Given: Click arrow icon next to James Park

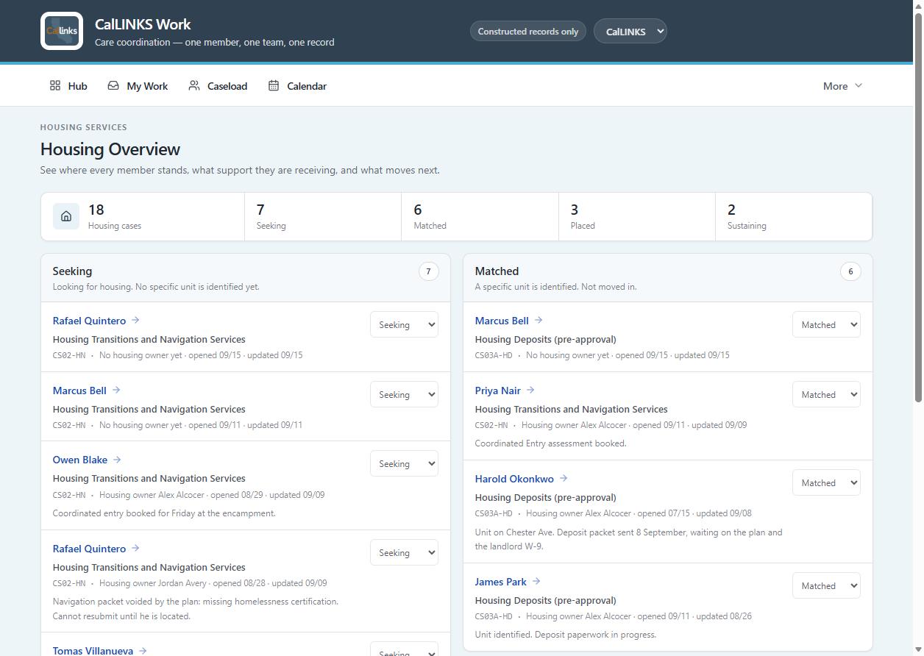Looking at the screenshot, I should tap(536, 582).
